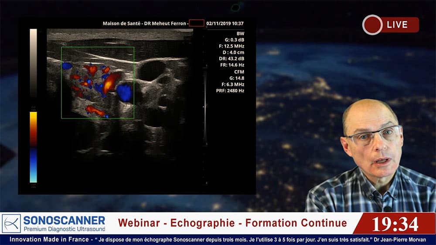Click the green Doppler region-of-interest box
The width and height of the screenshot is (436, 245).
tap(98, 83)
